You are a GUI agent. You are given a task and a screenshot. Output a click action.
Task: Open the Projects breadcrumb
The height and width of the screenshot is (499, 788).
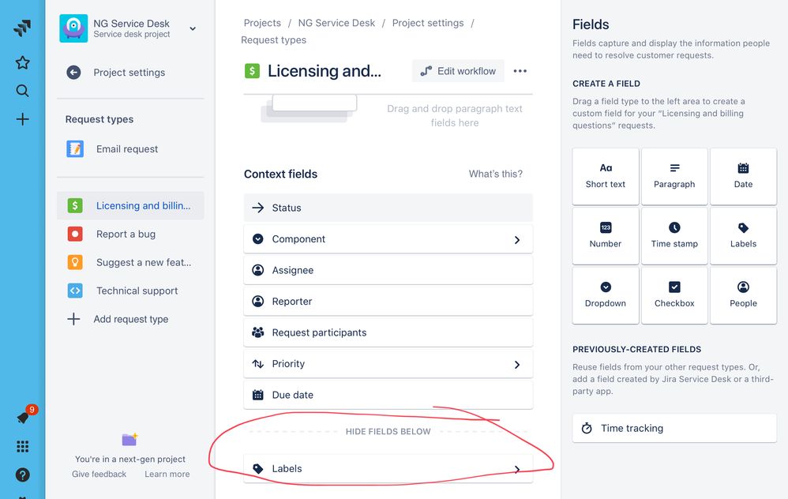coord(262,23)
